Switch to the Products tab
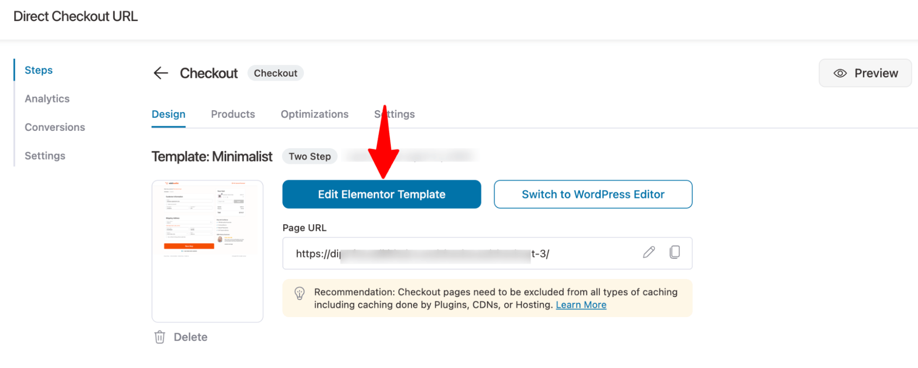The height and width of the screenshot is (368, 918). pyautogui.click(x=233, y=114)
